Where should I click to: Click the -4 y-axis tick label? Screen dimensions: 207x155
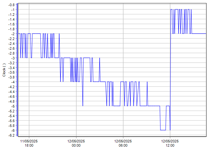tap(13, 82)
